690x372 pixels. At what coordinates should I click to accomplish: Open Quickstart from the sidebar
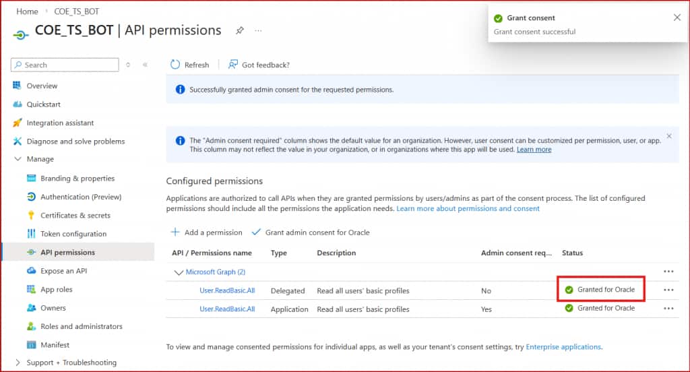pyautogui.click(x=43, y=104)
